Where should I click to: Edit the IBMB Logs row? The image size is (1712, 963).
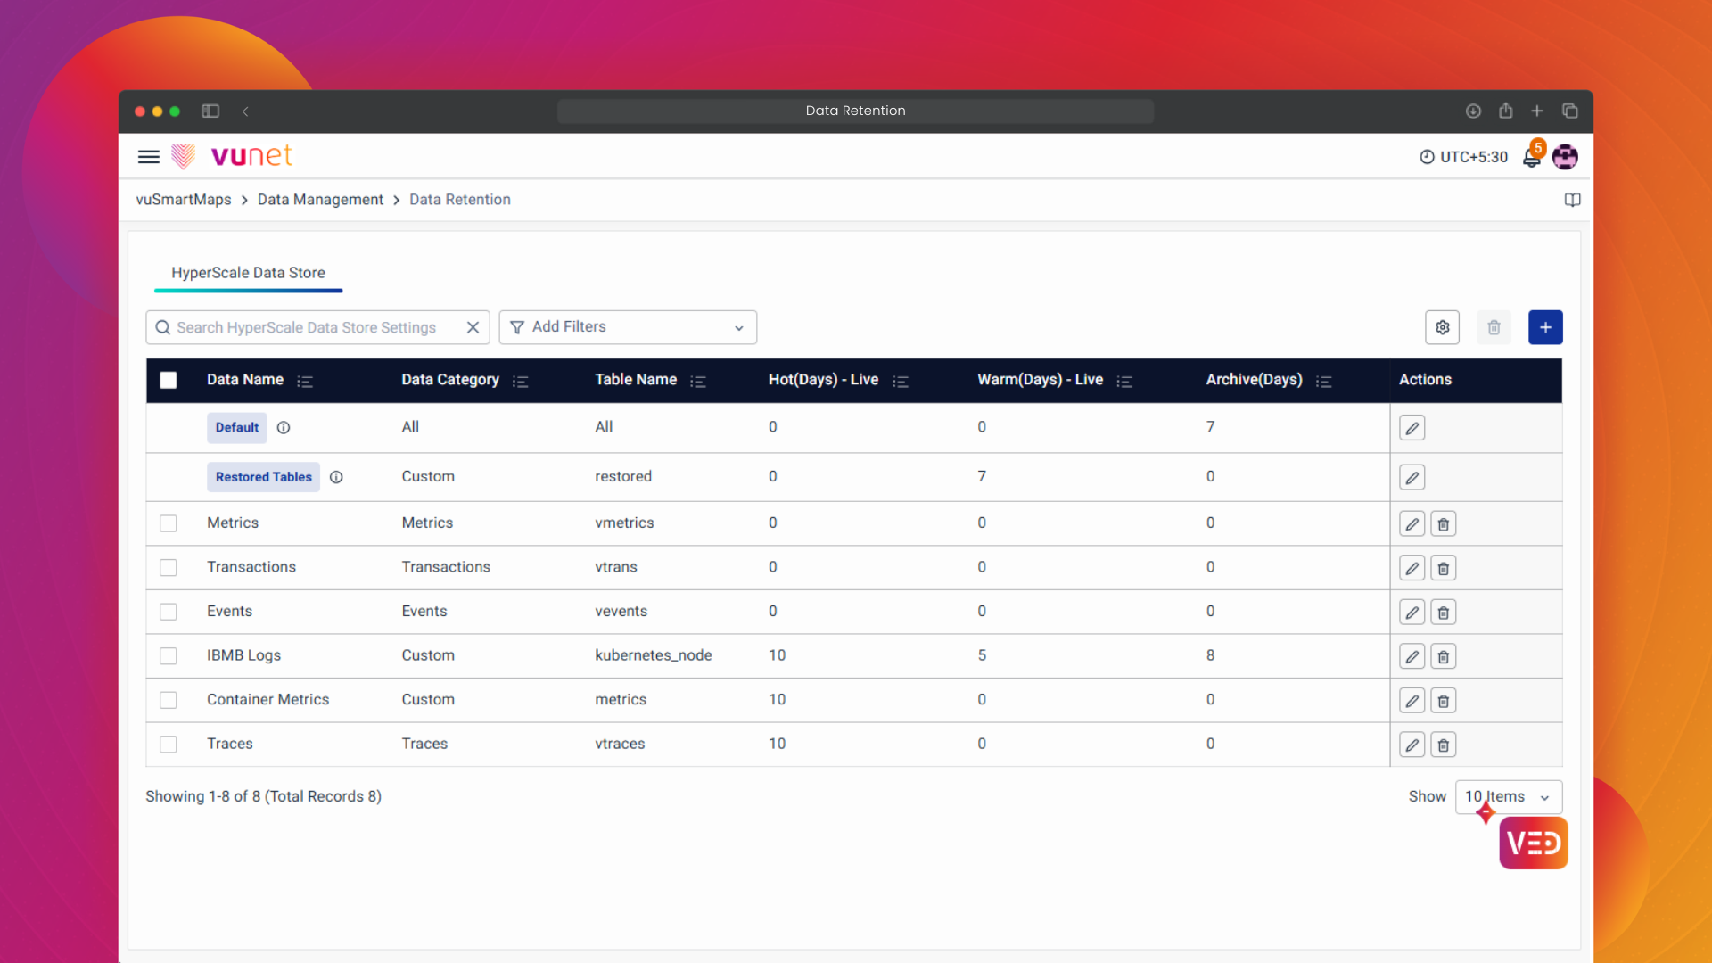tap(1412, 656)
